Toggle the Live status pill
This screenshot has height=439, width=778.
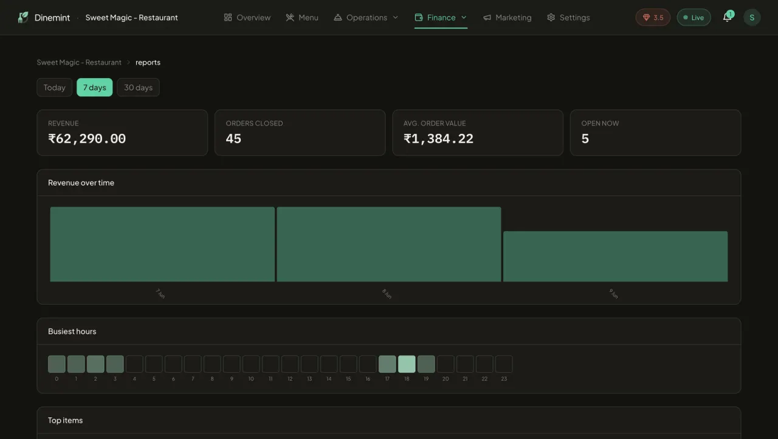tap(694, 18)
